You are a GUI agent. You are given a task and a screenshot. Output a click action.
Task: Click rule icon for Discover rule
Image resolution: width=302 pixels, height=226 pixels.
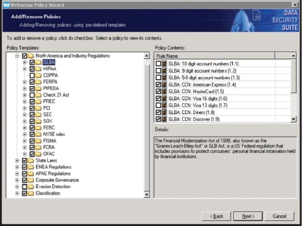[164, 119]
